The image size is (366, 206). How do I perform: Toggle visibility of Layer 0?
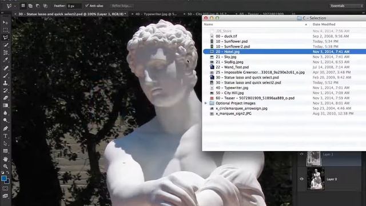(x=301, y=179)
